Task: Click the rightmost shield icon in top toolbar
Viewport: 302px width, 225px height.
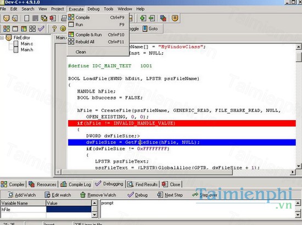Action: (175, 18)
